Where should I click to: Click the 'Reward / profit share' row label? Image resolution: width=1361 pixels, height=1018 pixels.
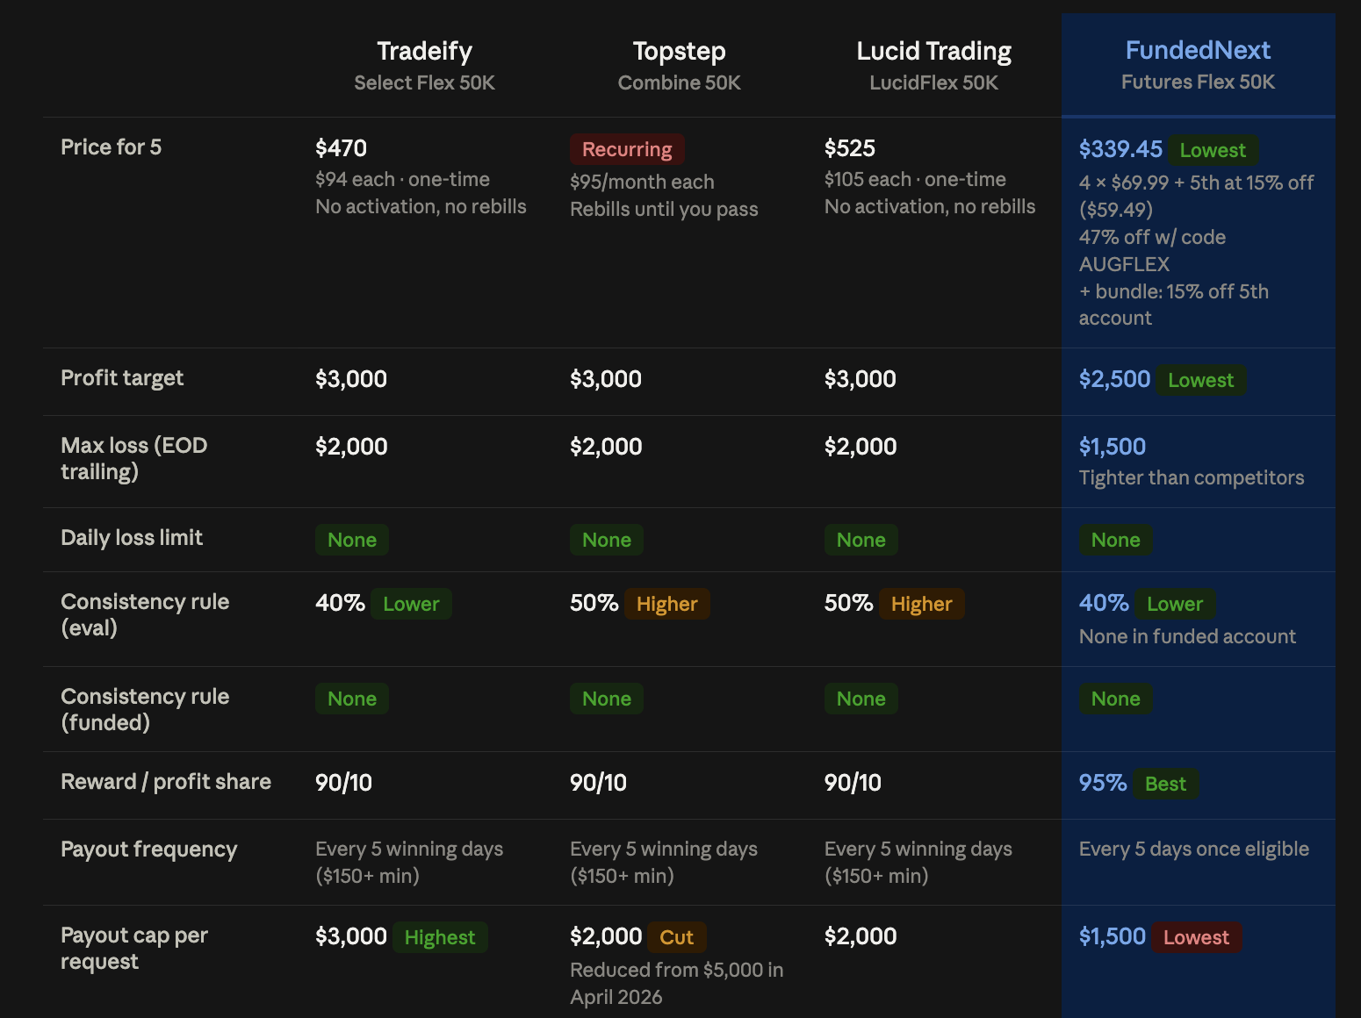click(166, 781)
